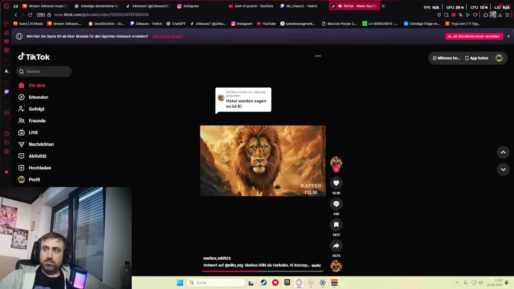Open Freunde in the sidebar

32,121
